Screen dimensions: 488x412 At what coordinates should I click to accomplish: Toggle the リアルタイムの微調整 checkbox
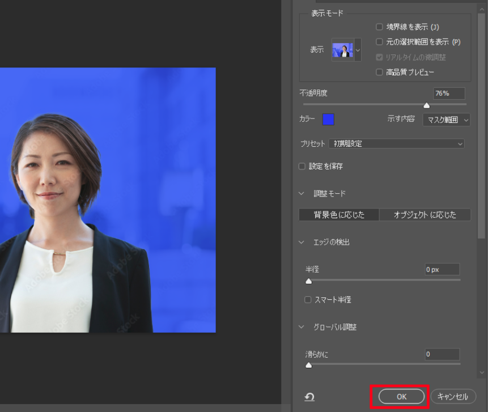[379, 57]
